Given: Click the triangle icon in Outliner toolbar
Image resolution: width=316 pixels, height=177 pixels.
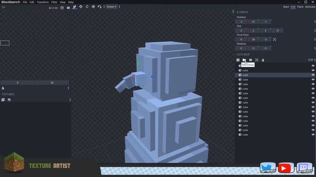Looking at the screenshot, I should click(263, 60).
